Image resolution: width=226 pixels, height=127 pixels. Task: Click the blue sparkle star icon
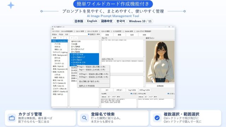pyautogui.click(x=11, y=5)
